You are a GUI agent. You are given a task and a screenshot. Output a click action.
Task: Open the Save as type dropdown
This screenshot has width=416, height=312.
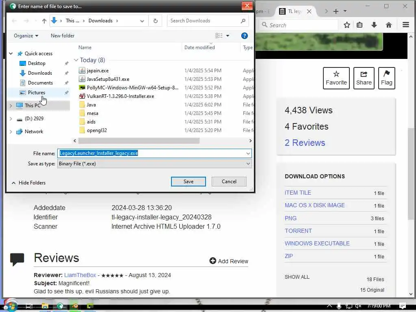pyautogui.click(x=154, y=164)
